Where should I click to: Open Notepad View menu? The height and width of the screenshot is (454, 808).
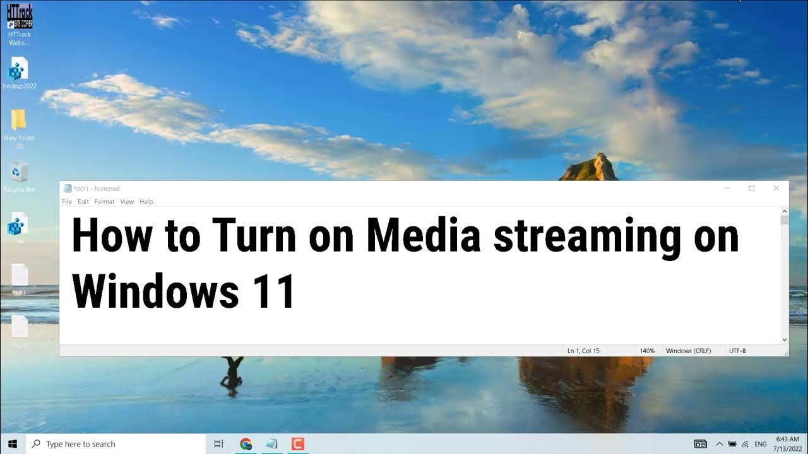pyautogui.click(x=127, y=202)
